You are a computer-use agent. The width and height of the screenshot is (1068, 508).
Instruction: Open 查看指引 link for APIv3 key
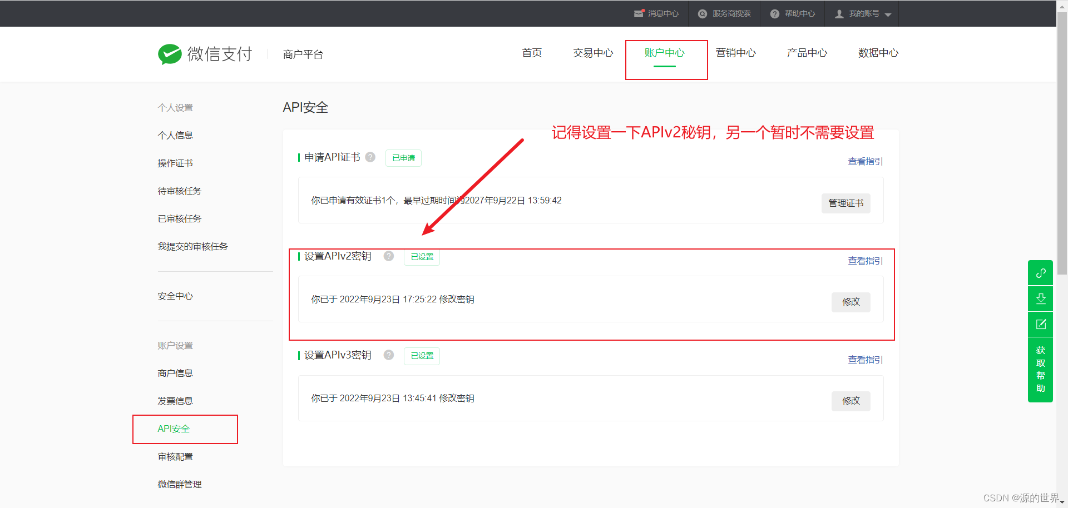click(865, 360)
